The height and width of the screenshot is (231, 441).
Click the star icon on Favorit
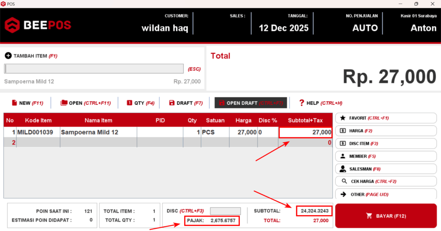coord(343,118)
